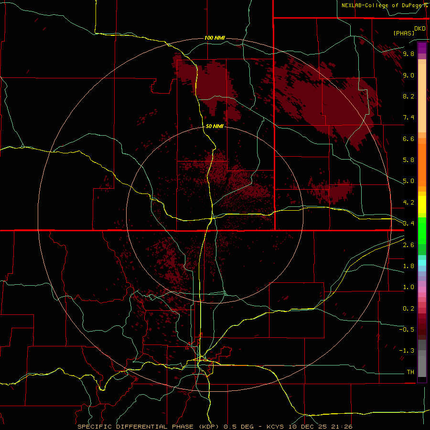
Task: Click the 1.8 colorbar value
Action: (408, 266)
